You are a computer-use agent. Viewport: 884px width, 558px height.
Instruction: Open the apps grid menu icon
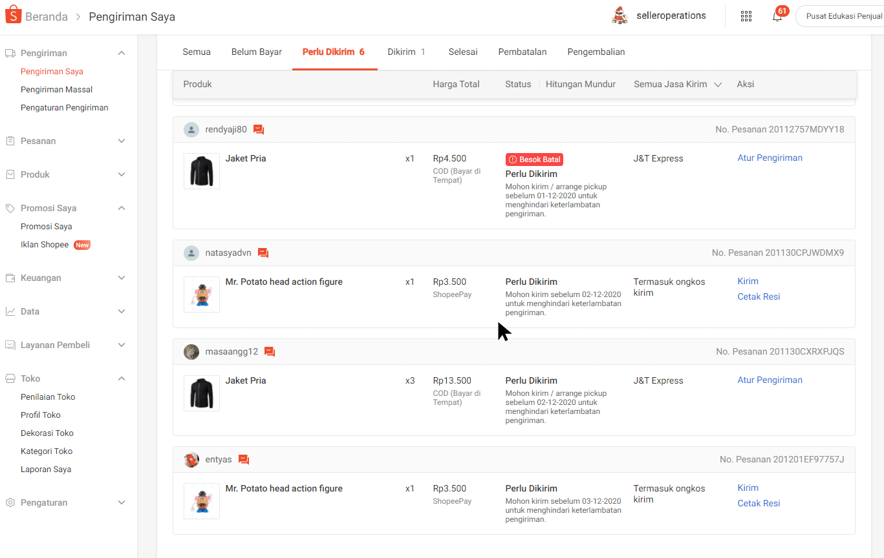(746, 17)
